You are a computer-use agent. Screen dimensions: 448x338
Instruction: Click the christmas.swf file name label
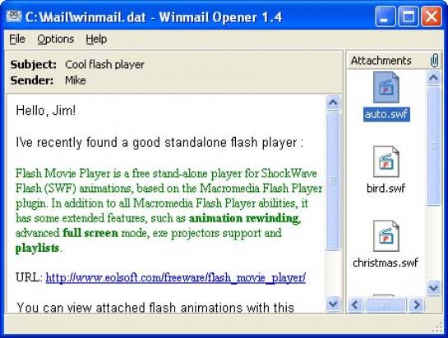[386, 263]
